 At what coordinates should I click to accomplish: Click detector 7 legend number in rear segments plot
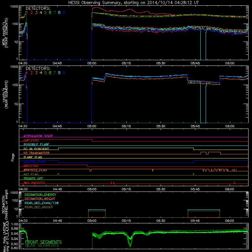tap(54, 73)
